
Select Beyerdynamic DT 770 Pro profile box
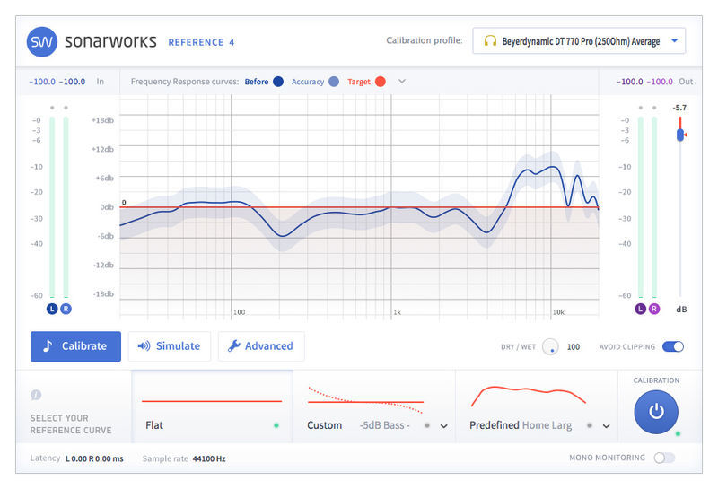[x=579, y=40]
